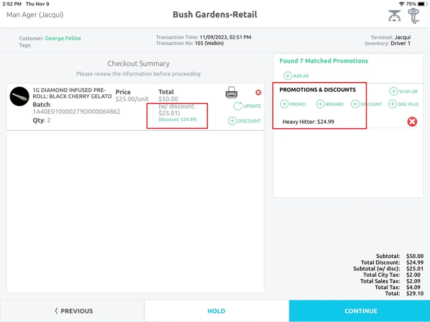Add a PROMO in Promotions & Discounts
The image size is (430, 322).
[x=293, y=104]
